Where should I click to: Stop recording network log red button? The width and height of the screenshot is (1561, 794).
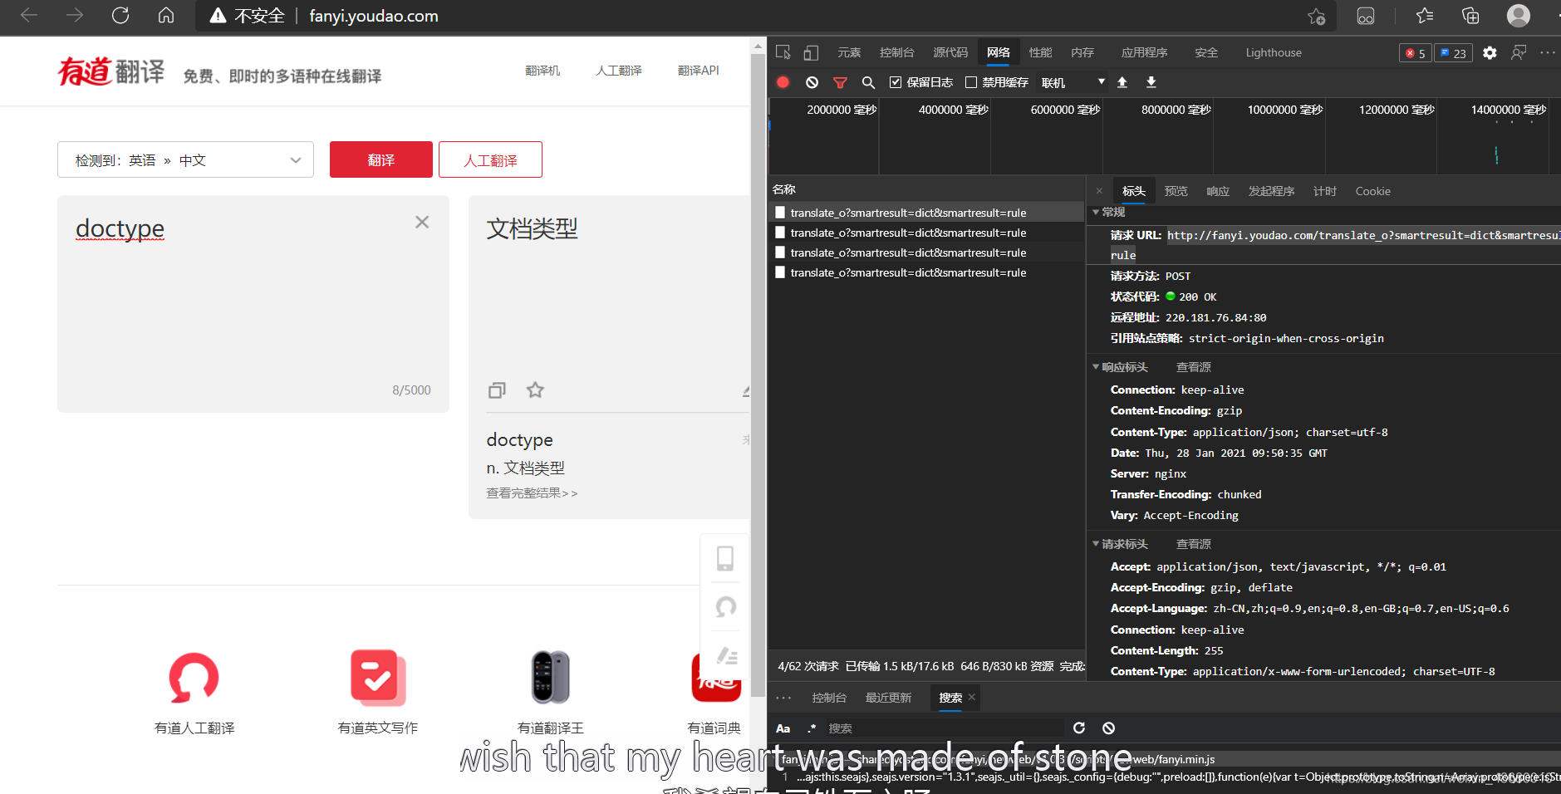pyautogui.click(x=783, y=82)
